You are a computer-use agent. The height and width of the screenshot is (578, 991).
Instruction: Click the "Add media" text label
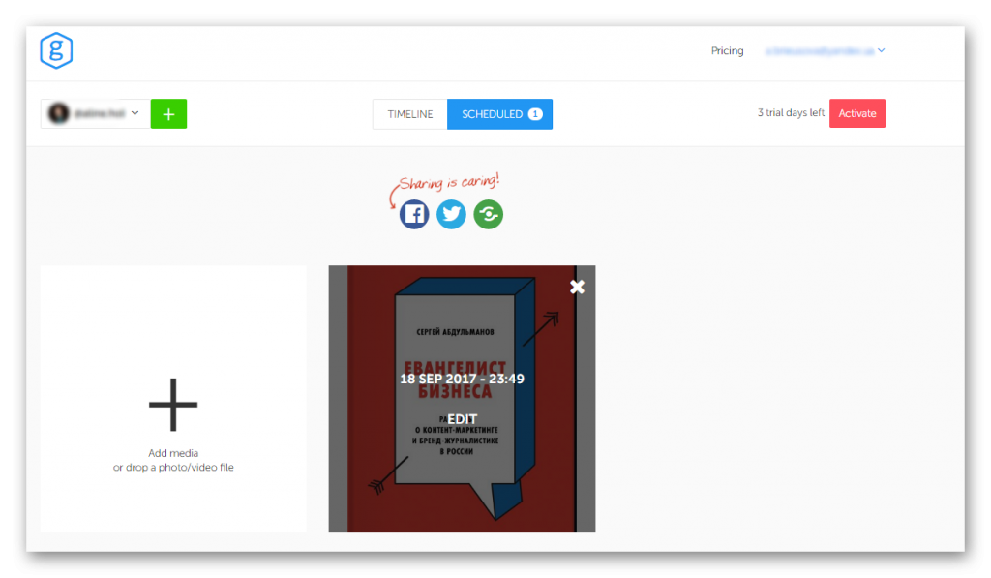coord(173,453)
